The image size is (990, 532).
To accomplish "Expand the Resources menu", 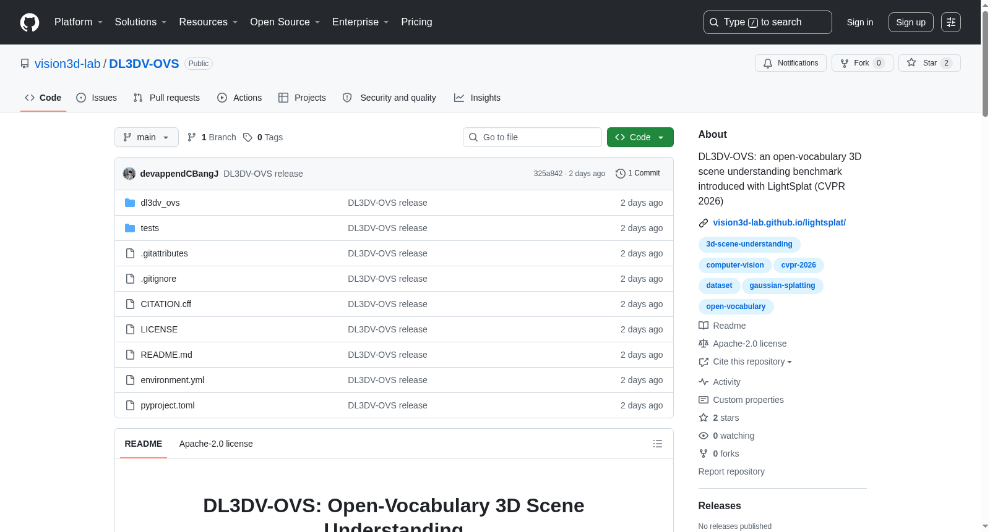I will pos(209,22).
